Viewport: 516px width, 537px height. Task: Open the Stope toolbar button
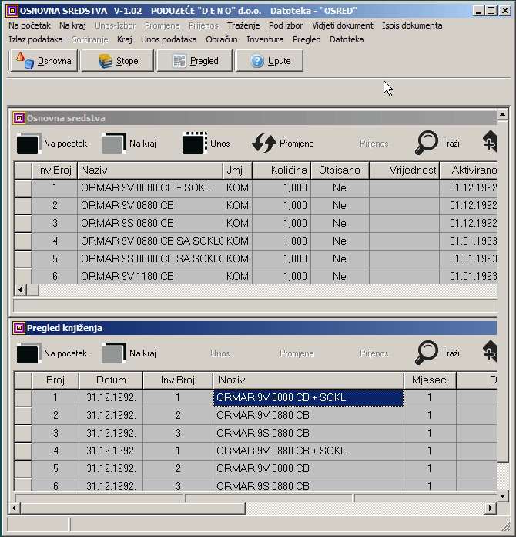pos(117,61)
